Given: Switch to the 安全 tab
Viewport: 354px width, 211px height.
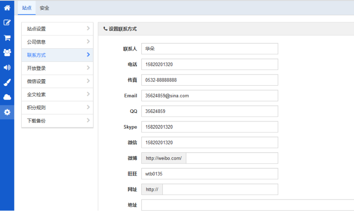Looking at the screenshot, I should (x=44, y=8).
